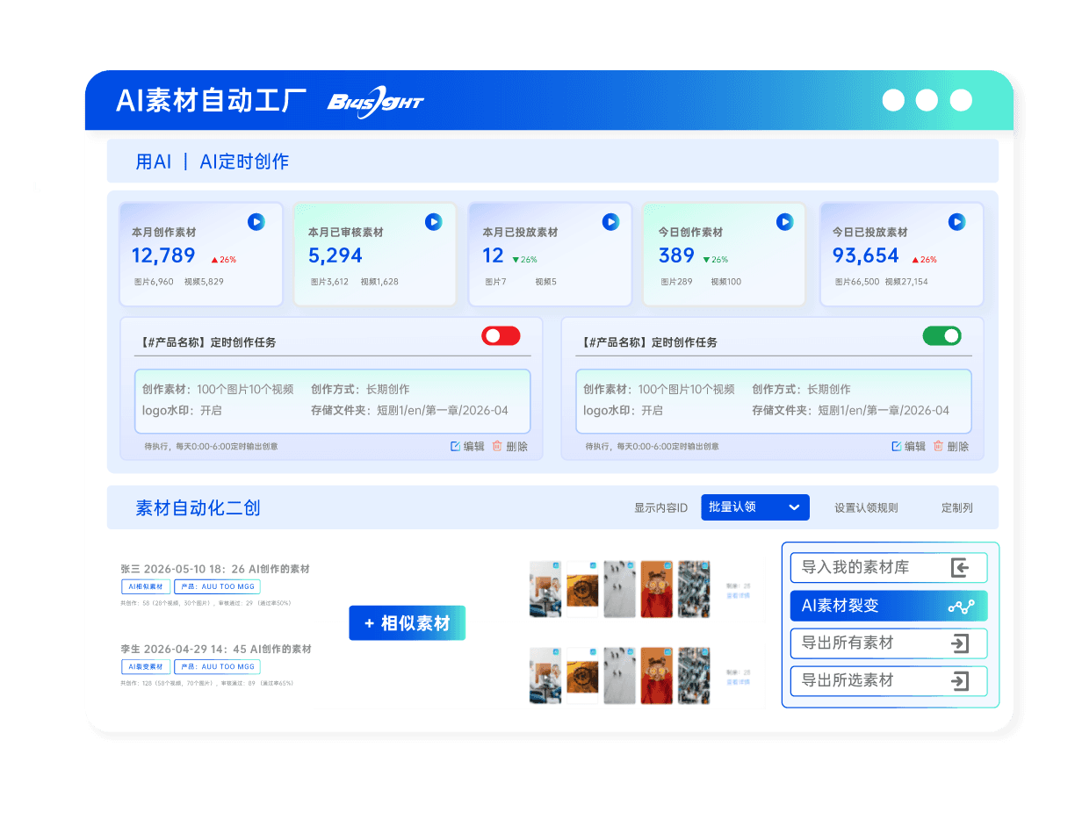Screen dimensions: 1075x819
Task: Click 导出所有素材 export icon
Action: pyautogui.click(x=960, y=643)
